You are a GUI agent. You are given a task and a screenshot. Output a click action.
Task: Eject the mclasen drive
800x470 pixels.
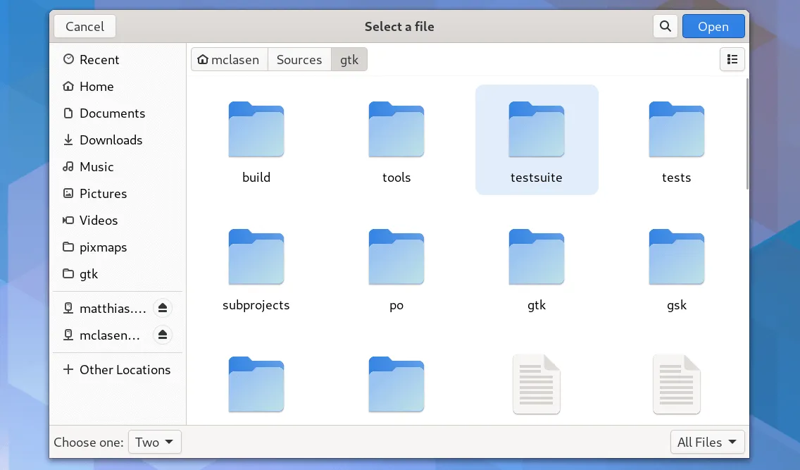click(x=163, y=335)
